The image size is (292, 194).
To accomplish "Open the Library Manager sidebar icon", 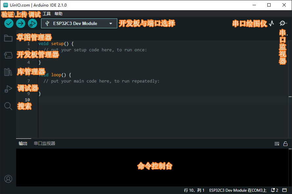I will 8,72.
